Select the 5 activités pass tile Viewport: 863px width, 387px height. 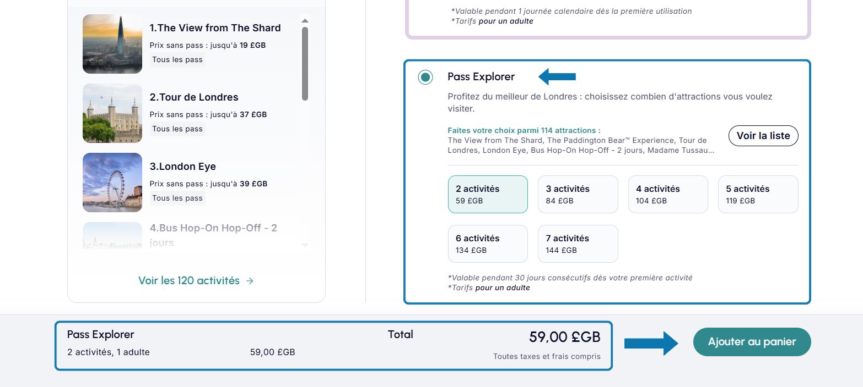point(758,194)
